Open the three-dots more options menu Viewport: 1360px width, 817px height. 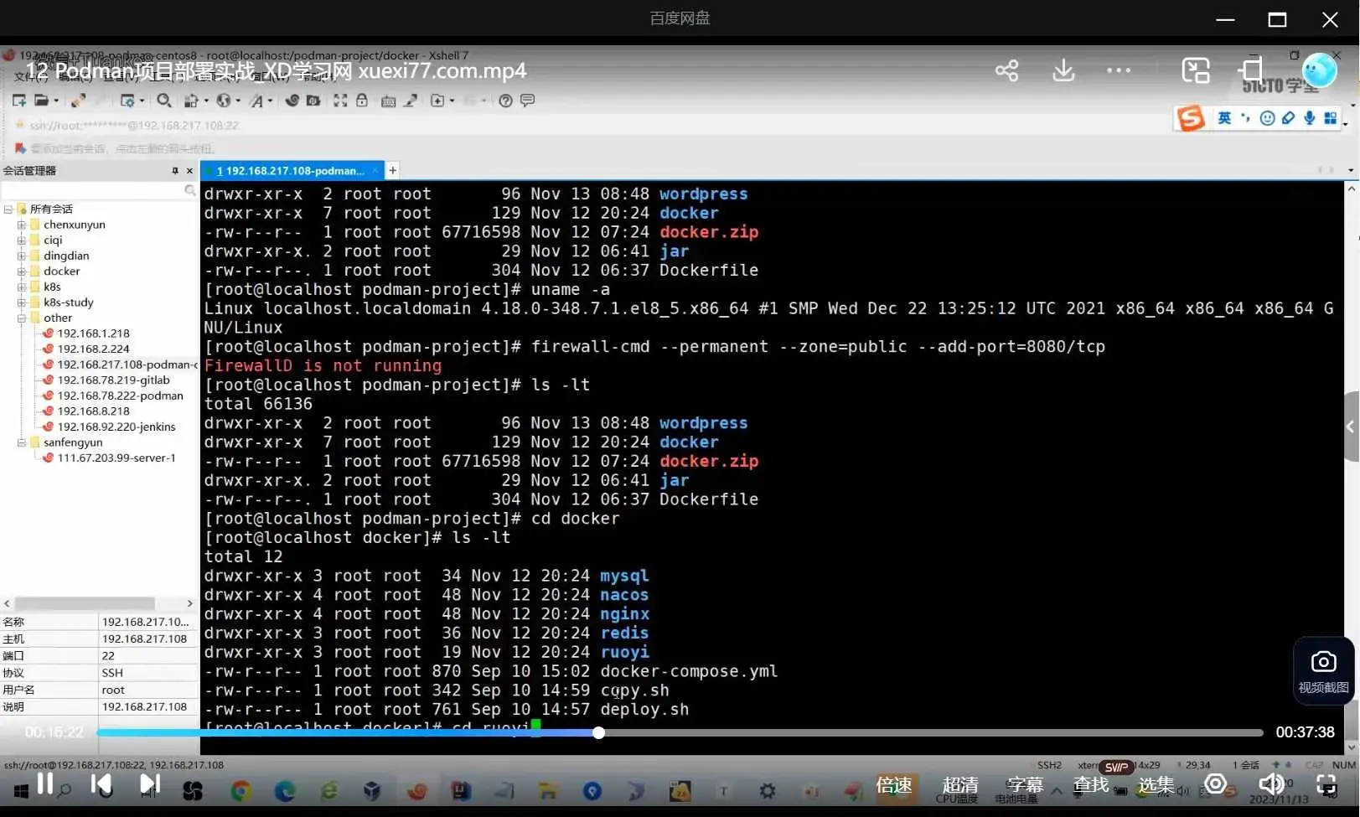pos(1119,71)
